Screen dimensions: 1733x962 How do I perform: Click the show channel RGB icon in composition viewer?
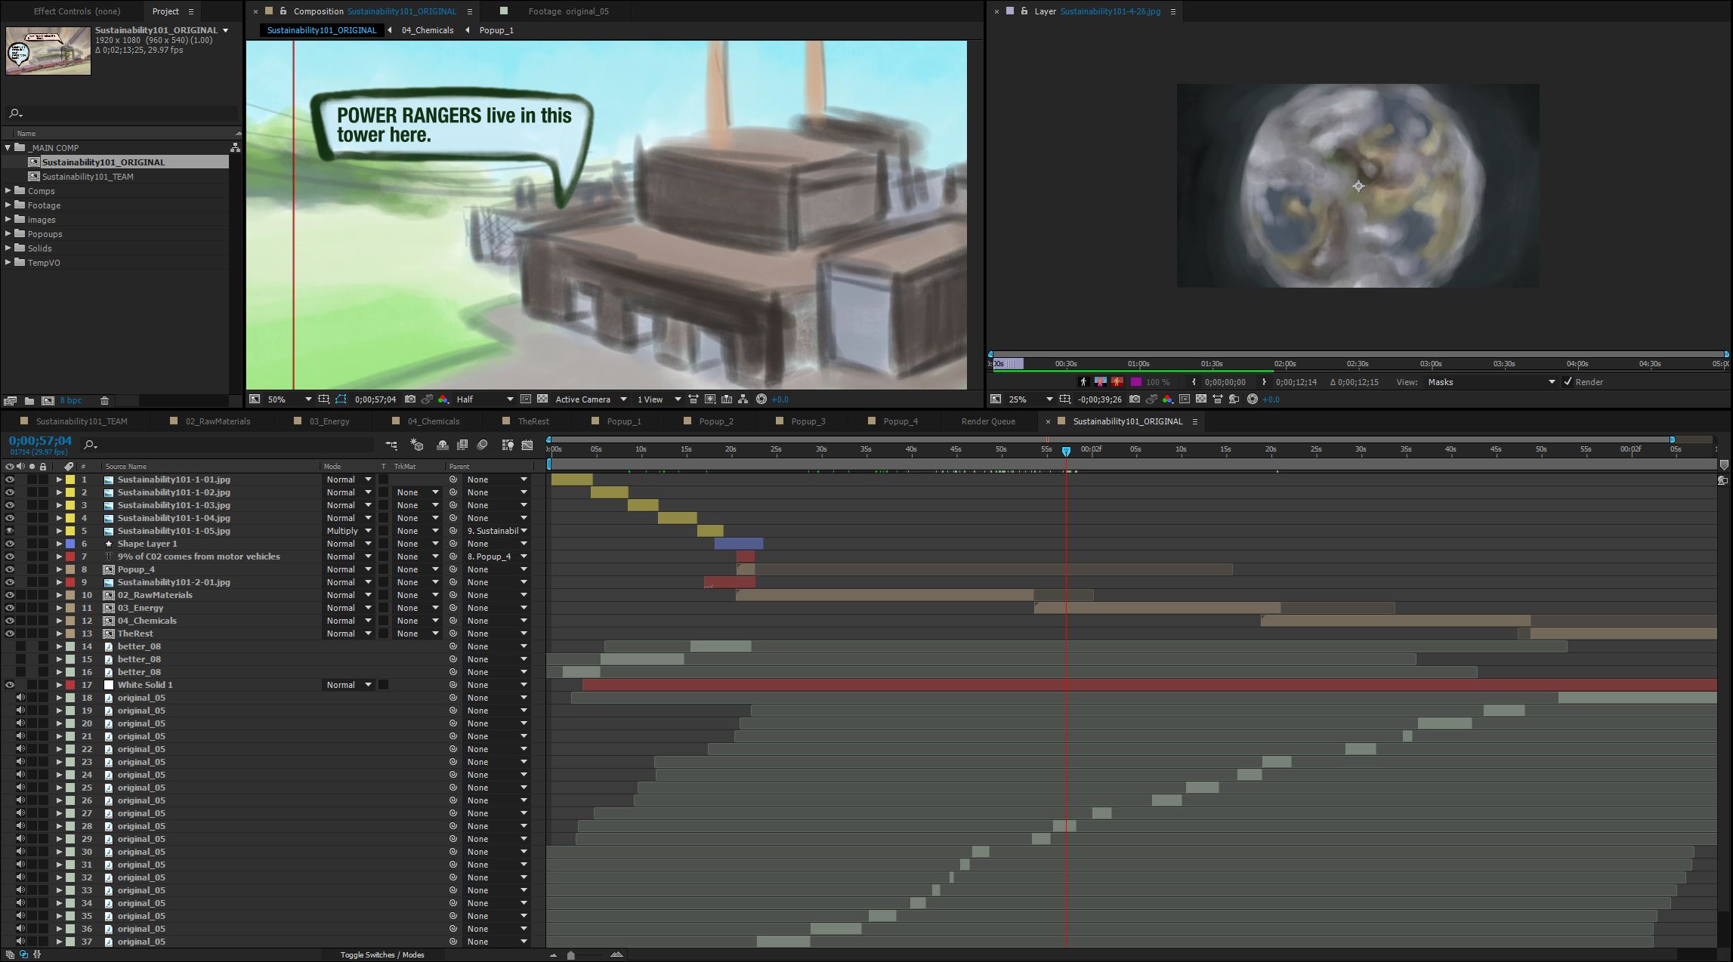pyautogui.click(x=443, y=399)
